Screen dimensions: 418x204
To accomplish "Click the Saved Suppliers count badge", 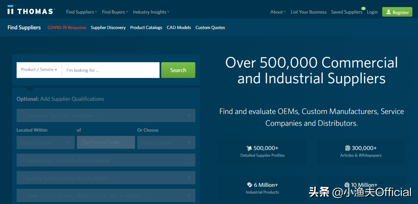I will coord(363,8).
